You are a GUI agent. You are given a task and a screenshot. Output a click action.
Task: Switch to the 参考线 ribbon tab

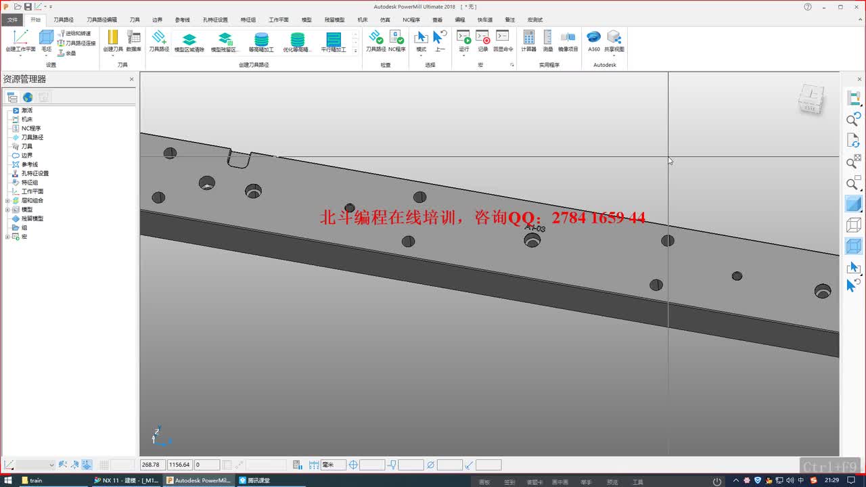pyautogui.click(x=182, y=20)
